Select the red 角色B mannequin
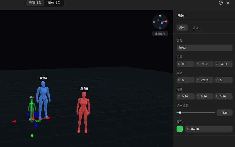235x147 pixels. 83,112
